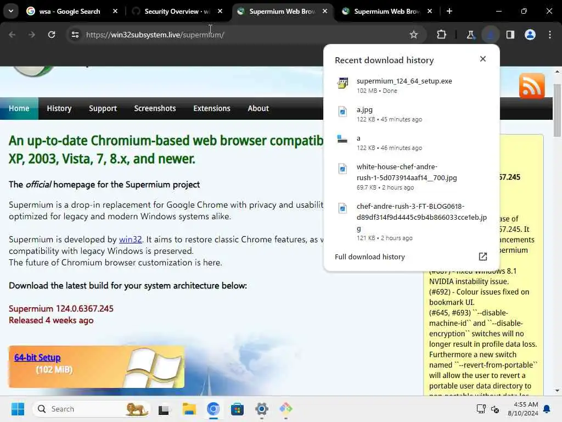Image resolution: width=562 pixels, height=422 pixels.
Task: Go back to the previous page
Action: 12,35
